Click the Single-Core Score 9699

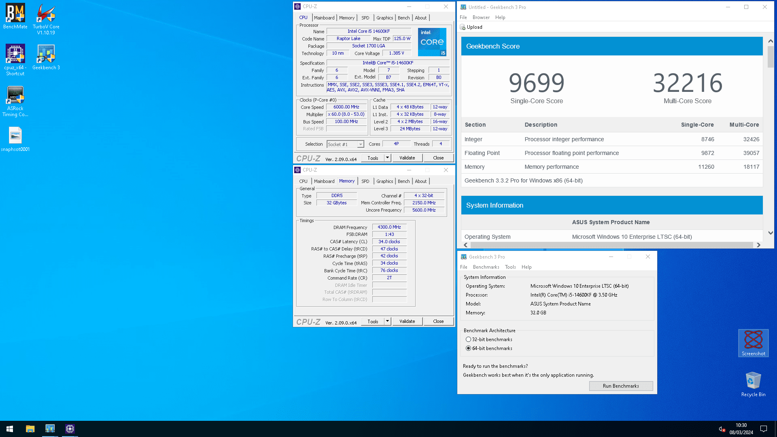click(536, 83)
